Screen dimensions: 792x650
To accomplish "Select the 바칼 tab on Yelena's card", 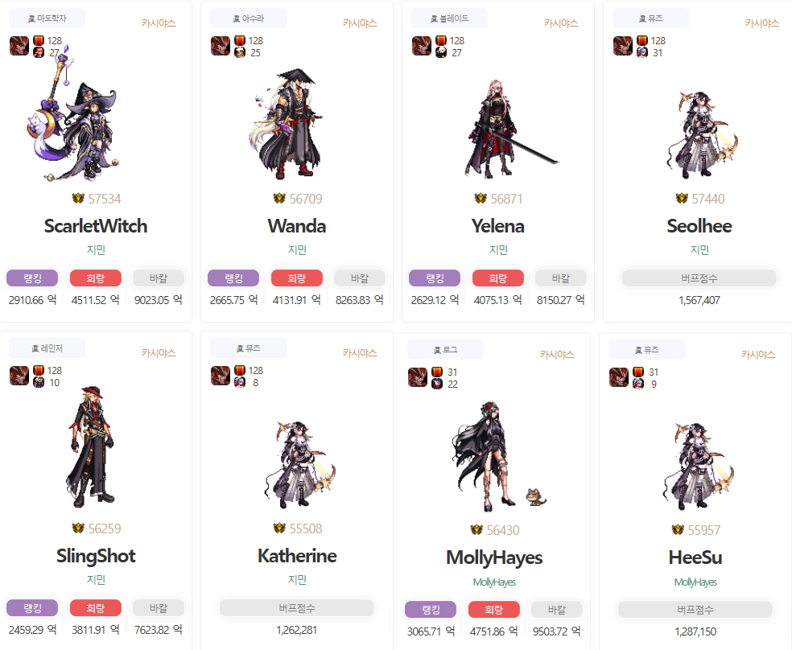I will [561, 278].
